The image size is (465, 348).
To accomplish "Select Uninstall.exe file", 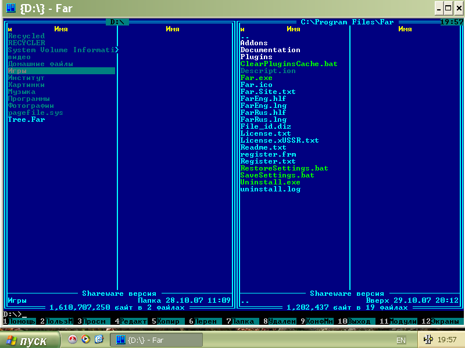I will point(270,182).
